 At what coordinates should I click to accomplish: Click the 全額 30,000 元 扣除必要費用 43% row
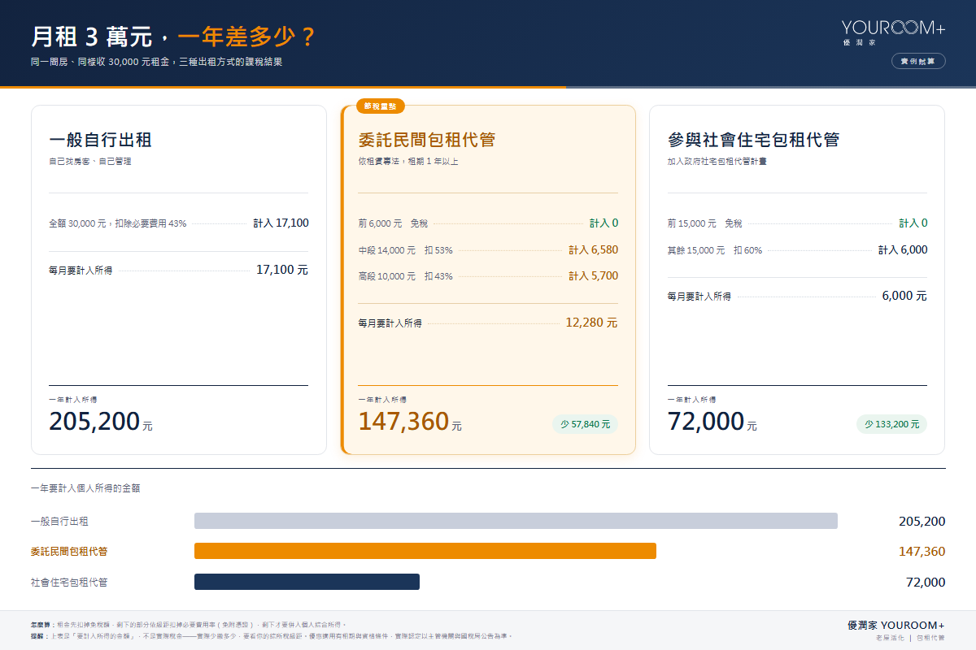coord(179,223)
